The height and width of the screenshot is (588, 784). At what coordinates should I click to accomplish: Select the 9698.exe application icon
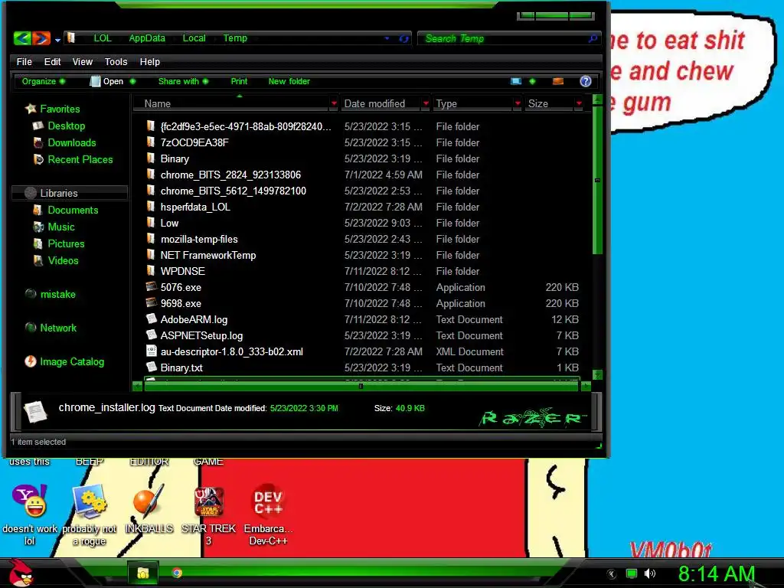pos(151,303)
